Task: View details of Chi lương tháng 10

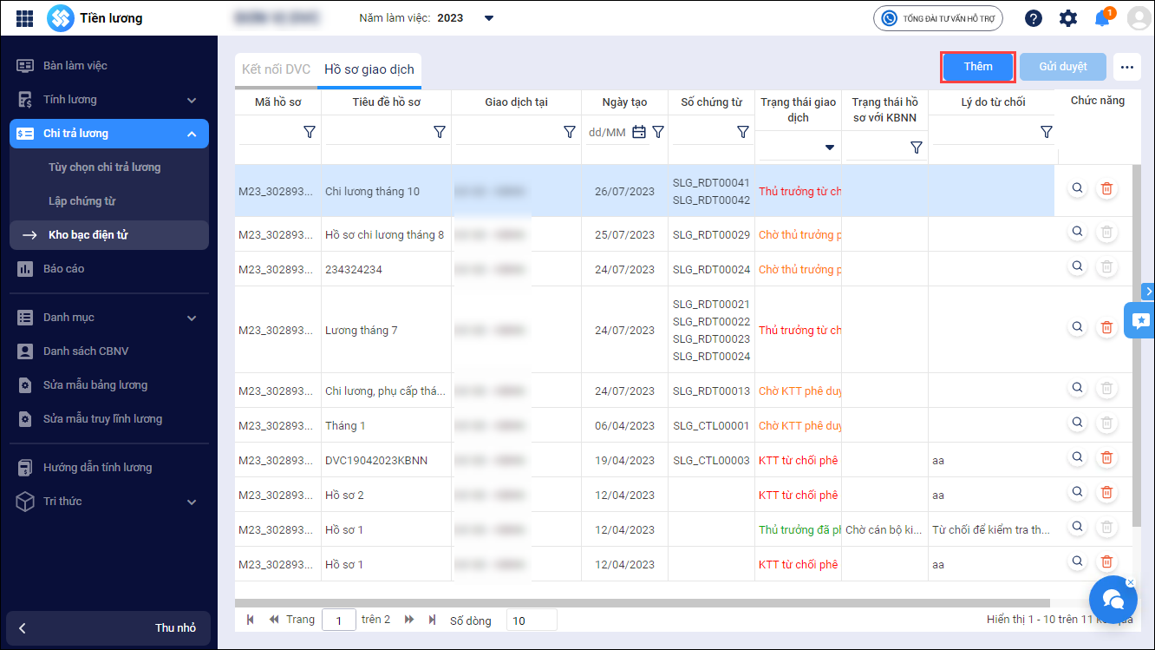Action: point(1078,188)
